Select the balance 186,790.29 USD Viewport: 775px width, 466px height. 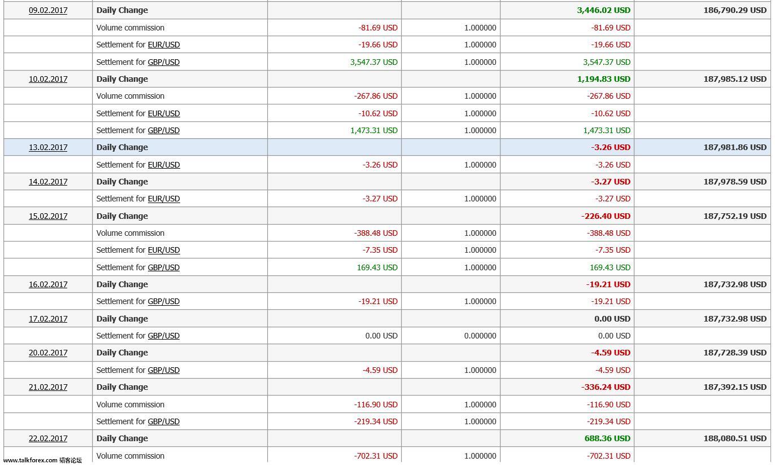[x=735, y=10]
